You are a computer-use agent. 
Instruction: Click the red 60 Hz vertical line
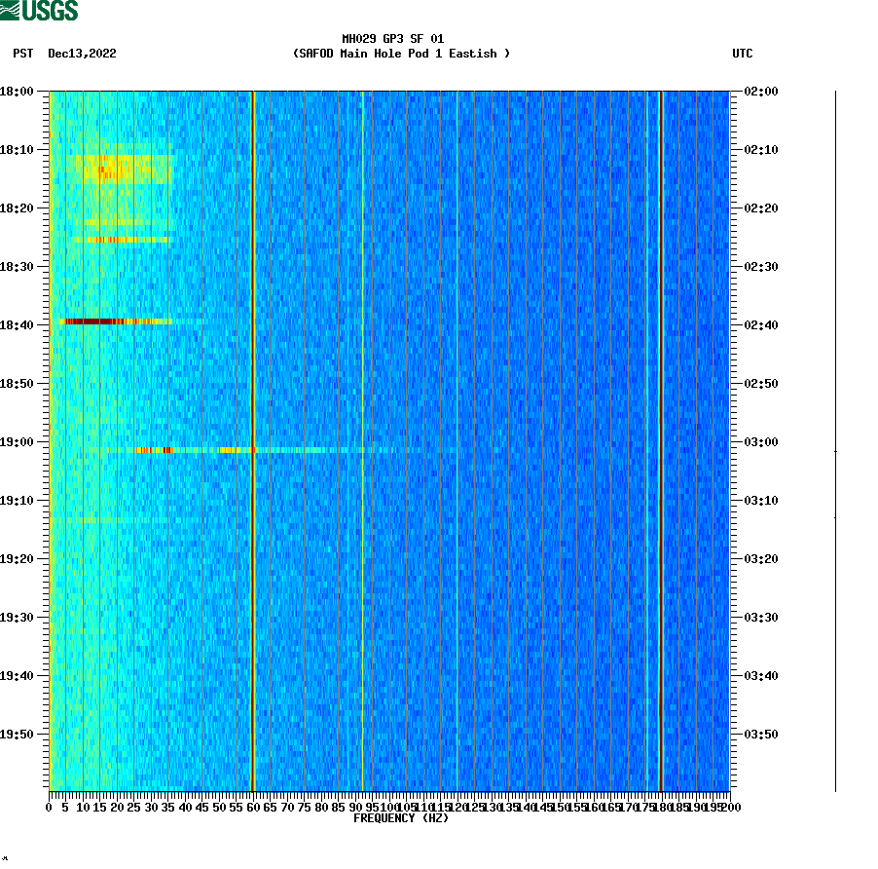252,438
